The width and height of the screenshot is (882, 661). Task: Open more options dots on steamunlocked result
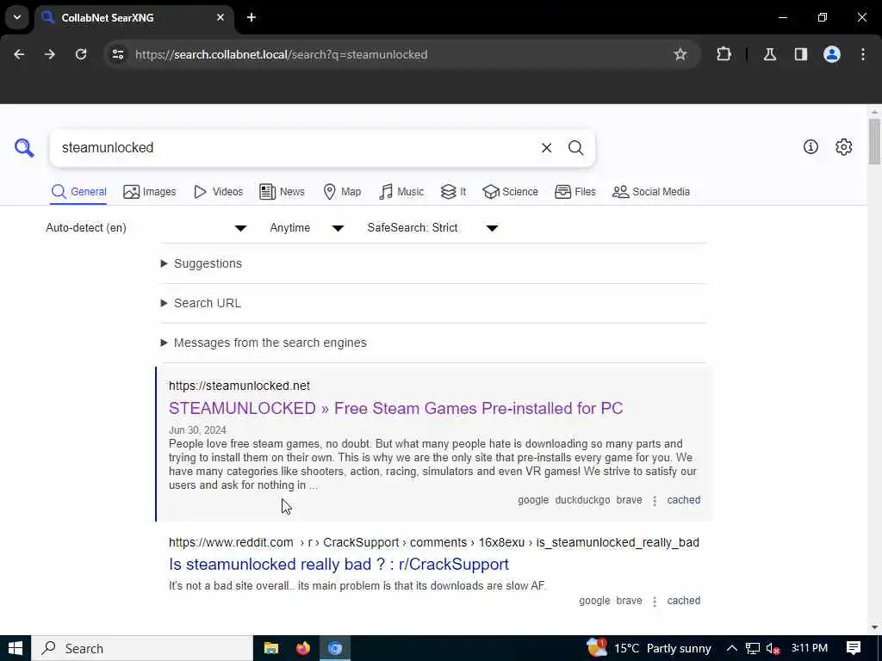click(655, 500)
